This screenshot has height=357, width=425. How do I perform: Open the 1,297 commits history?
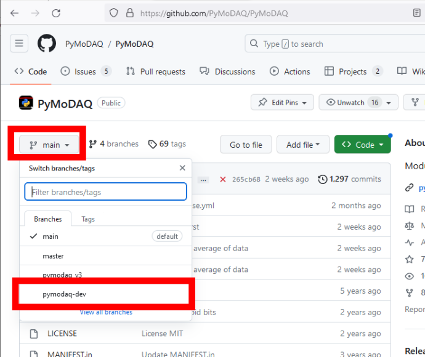click(349, 179)
